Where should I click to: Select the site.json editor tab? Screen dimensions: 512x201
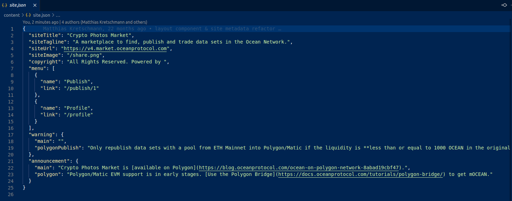[x=20, y=5]
